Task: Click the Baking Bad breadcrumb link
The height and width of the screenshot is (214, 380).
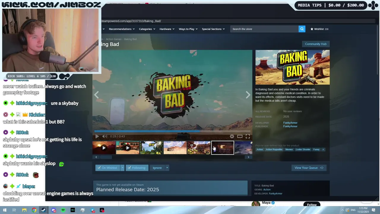Action: (x=130, y=39)
